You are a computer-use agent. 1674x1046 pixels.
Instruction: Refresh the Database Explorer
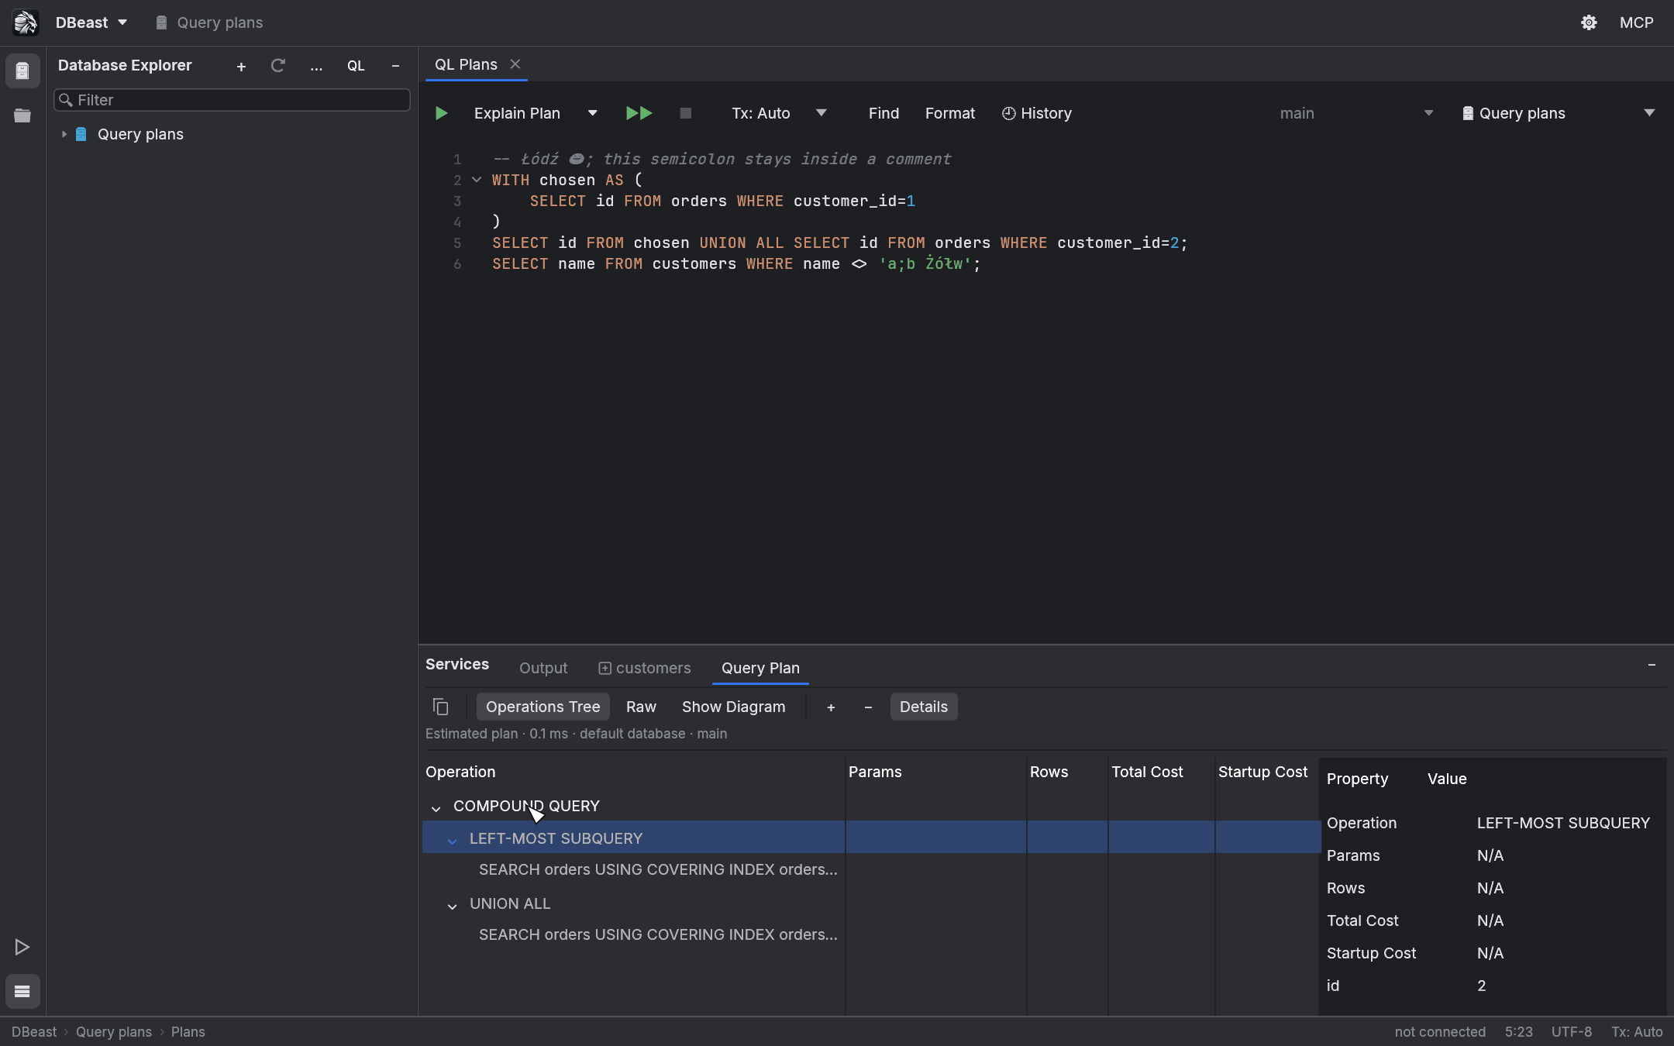point(278,66)
